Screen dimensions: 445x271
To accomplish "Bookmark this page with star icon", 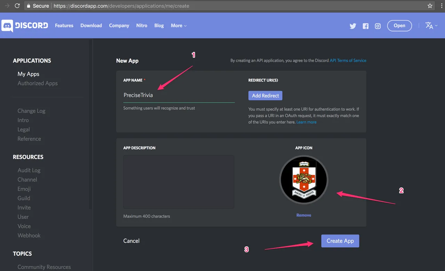I will tap(430, 6).
